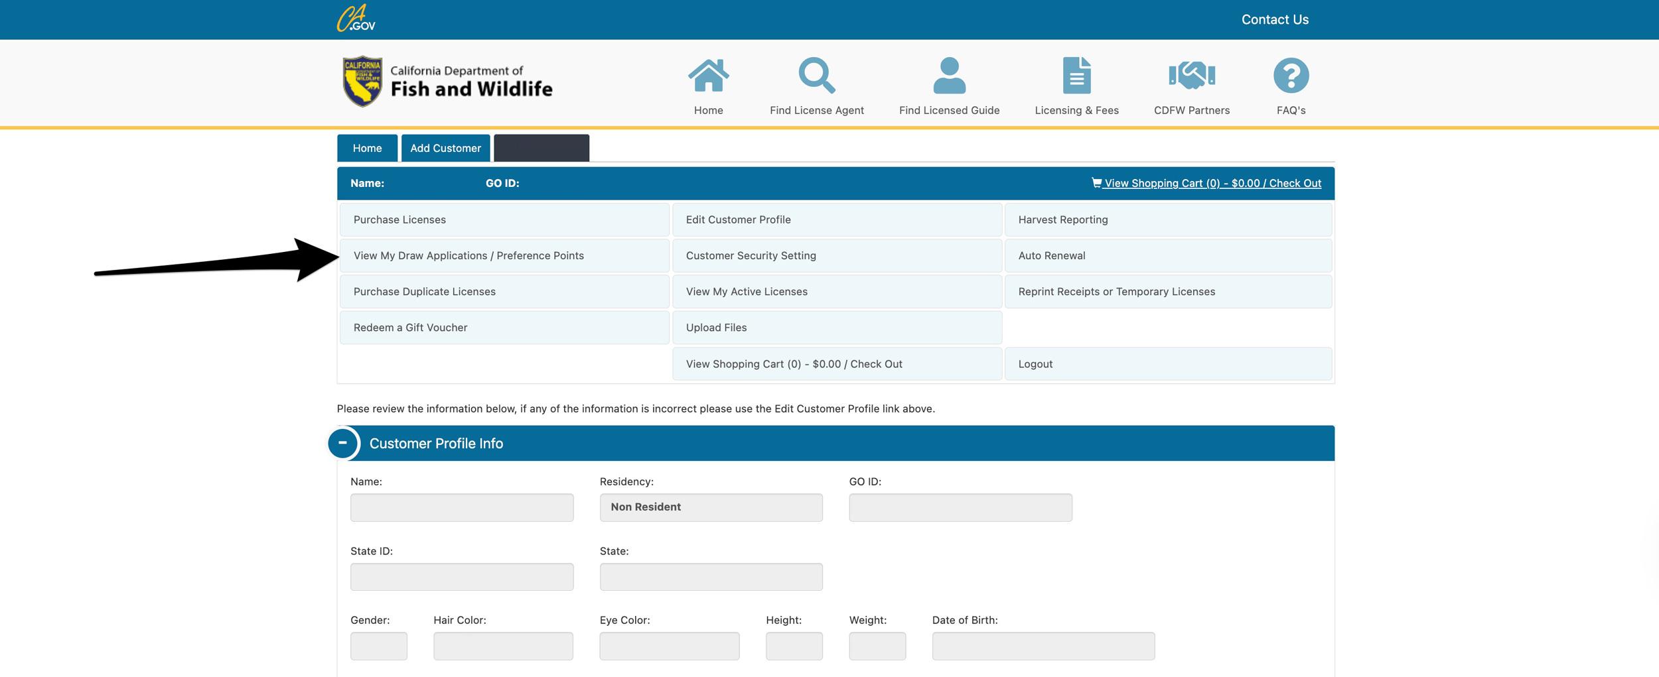Click the Find License Agent magnifier icon
The image size is (1659, 677).
pos(816,76)
